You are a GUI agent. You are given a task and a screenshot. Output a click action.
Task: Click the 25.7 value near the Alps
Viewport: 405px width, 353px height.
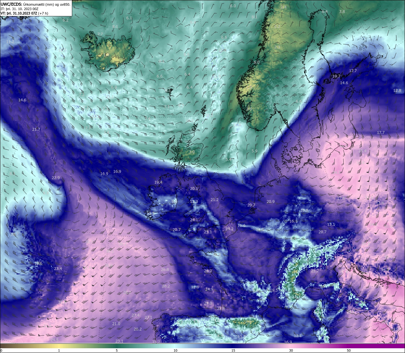(x=315, y=271)
